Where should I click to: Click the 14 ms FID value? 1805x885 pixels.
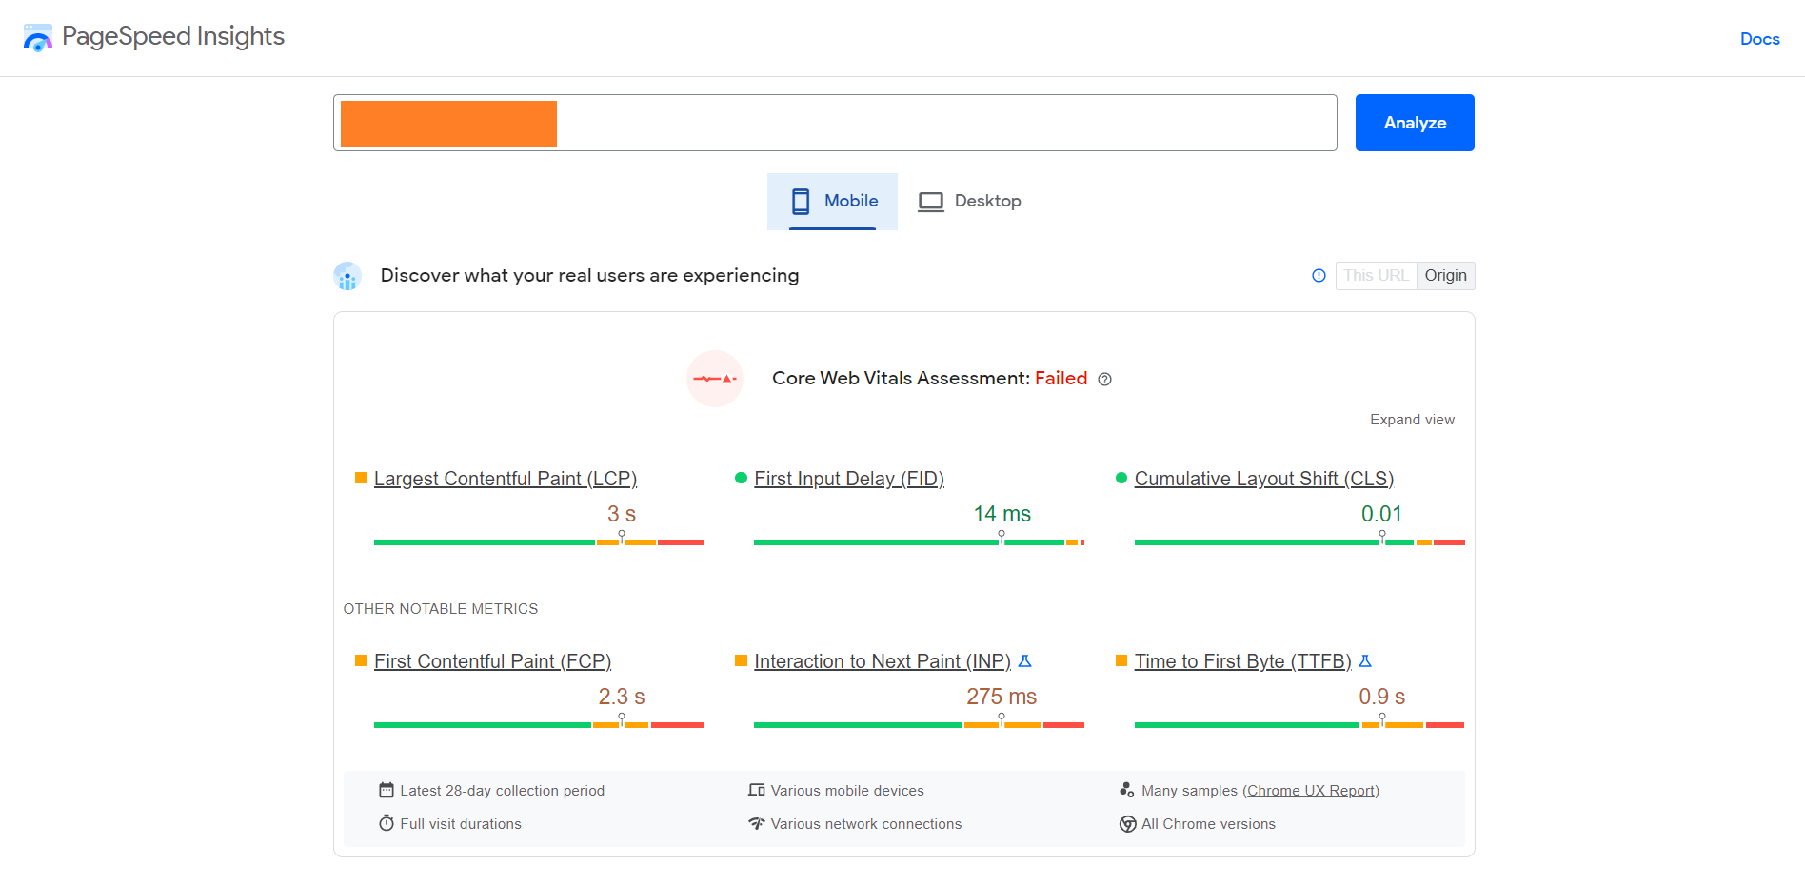pyautogui.click(x=1002, y=514)
